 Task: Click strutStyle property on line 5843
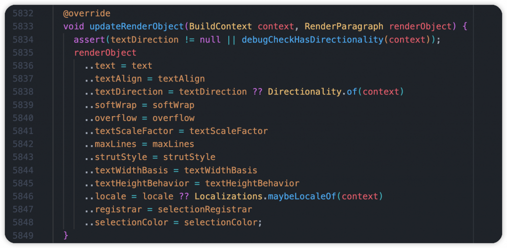pos(121,158)
